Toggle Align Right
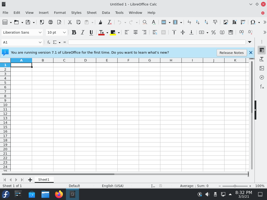 (x=144, y=32)
